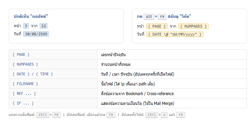The width and height of the screenshot is (252, 123).
Task: Click the { REF ... } table cell
Action: (x=53, y=94)
